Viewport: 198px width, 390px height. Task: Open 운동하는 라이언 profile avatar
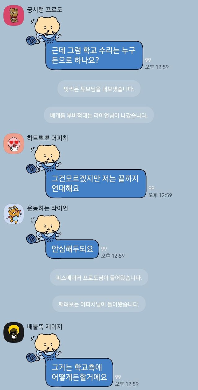click(x=14, y=214)
